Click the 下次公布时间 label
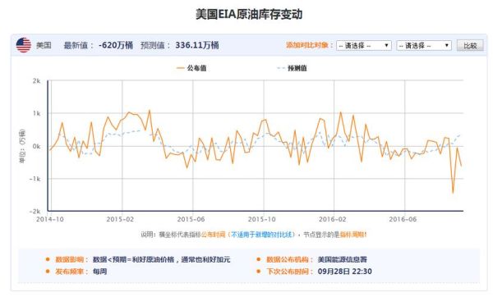Image resolution: width=493 pixels, height=297 pixels. [x=289, y=272]
